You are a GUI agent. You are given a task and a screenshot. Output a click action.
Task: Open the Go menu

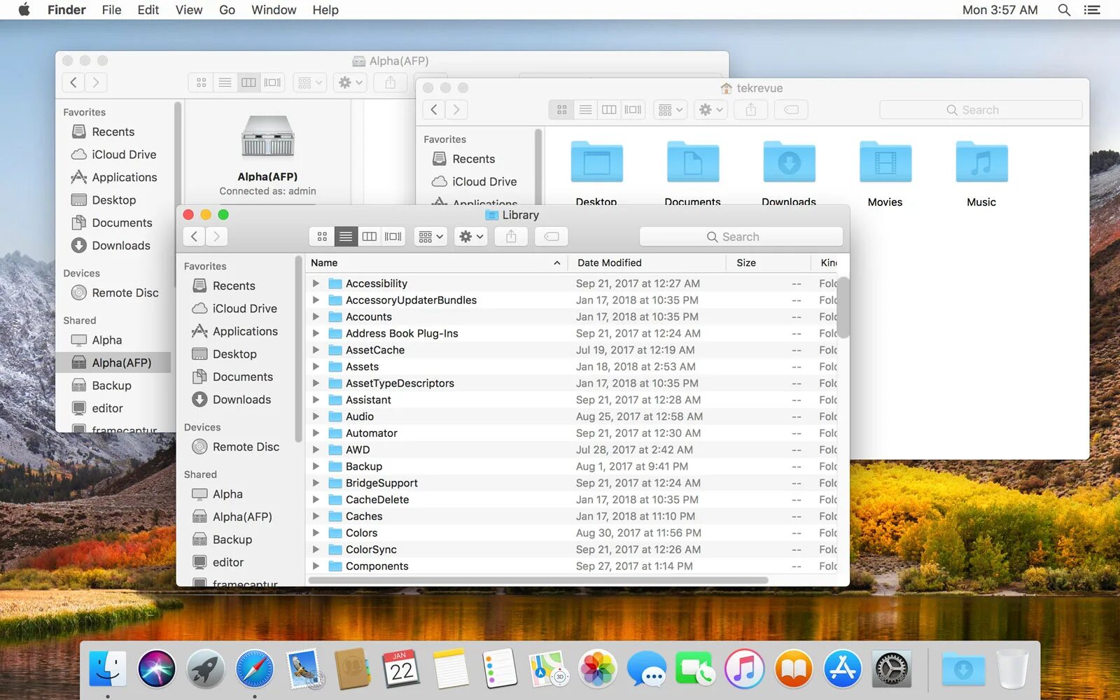226,10
